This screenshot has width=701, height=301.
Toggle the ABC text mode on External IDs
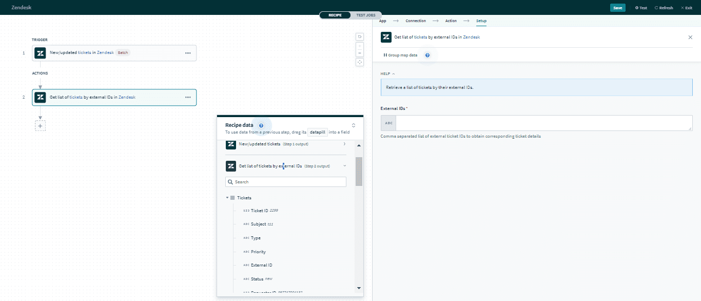[388, 123]
